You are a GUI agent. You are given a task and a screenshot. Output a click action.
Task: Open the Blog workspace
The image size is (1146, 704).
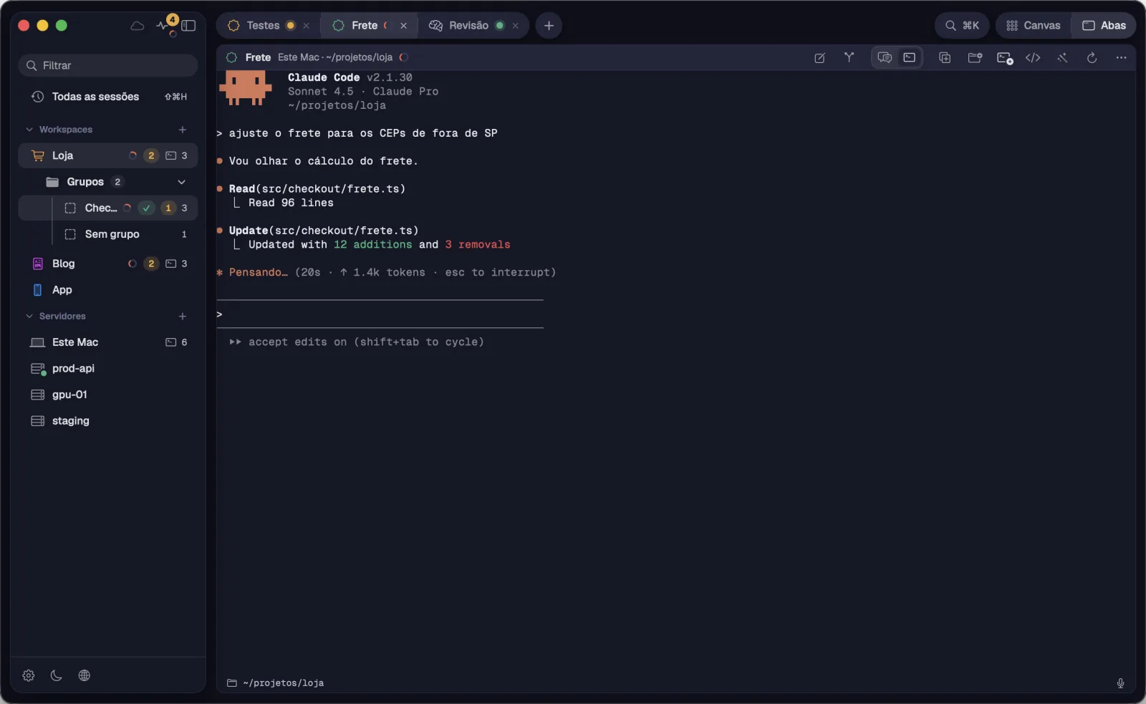coord(108,264)
